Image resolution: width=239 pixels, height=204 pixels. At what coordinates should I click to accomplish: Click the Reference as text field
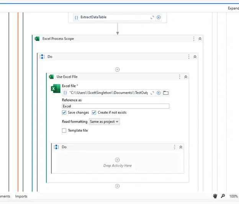coord(115,106)
